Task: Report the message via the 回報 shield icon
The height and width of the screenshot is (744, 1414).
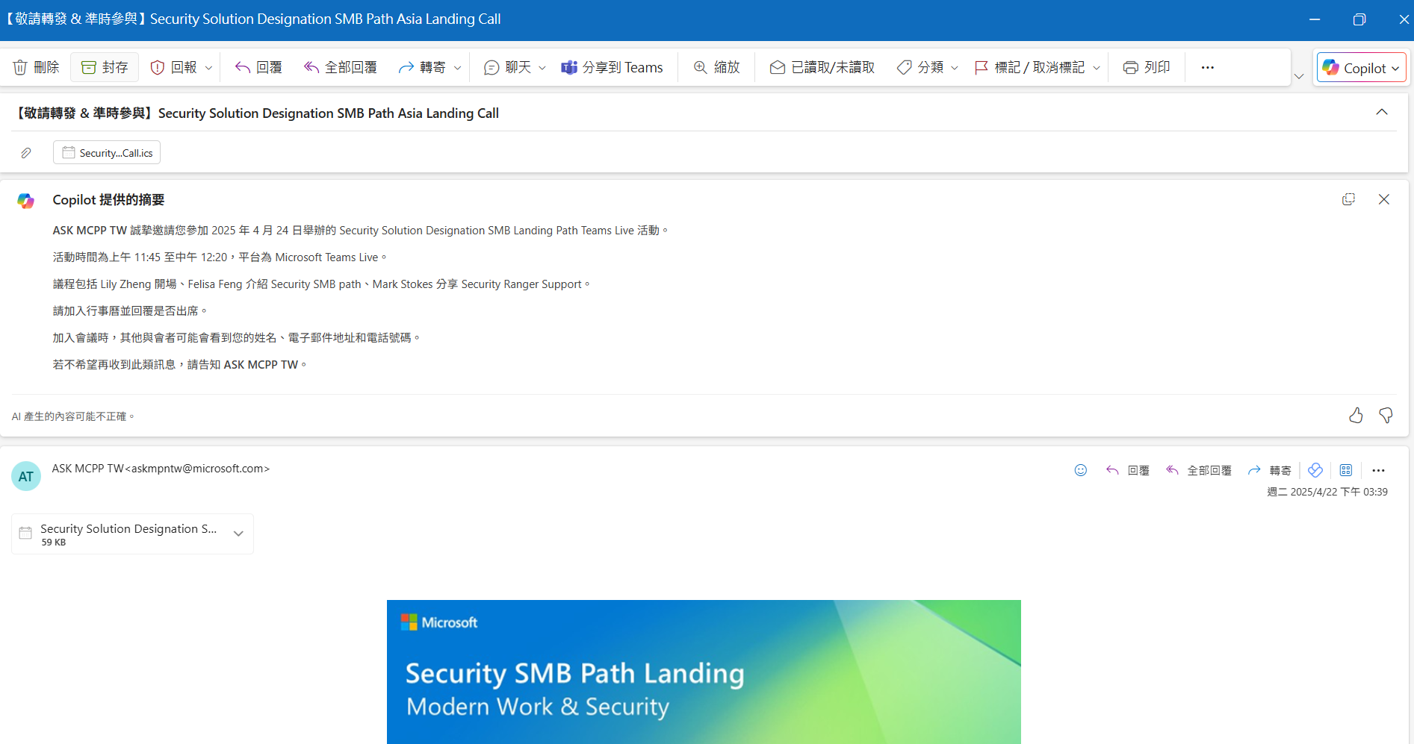Action: point(170,67)
